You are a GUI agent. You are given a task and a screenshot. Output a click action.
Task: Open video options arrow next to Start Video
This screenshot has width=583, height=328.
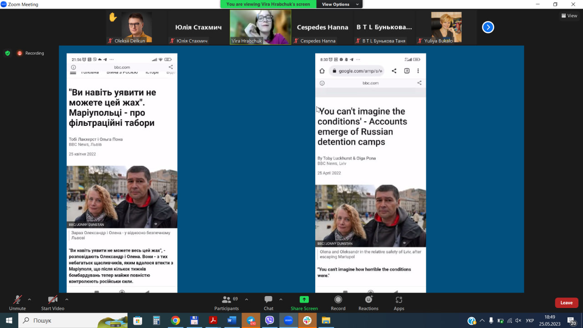66,299
